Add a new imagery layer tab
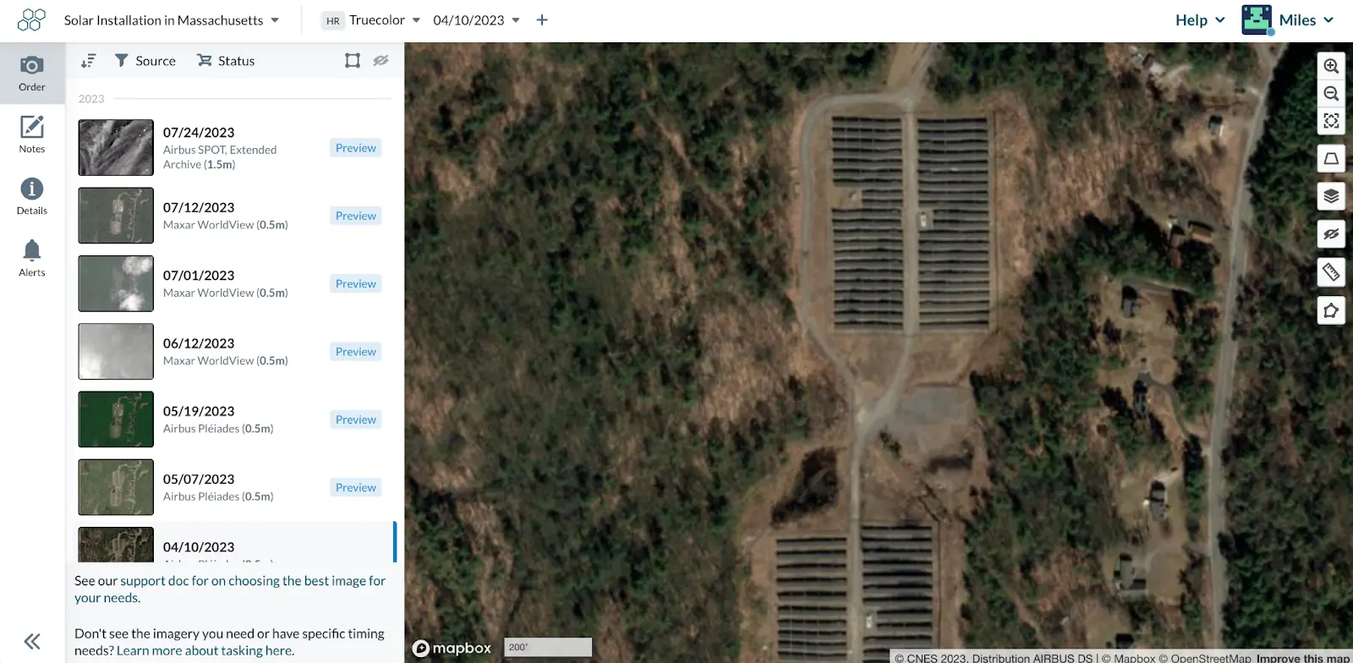 542,20
